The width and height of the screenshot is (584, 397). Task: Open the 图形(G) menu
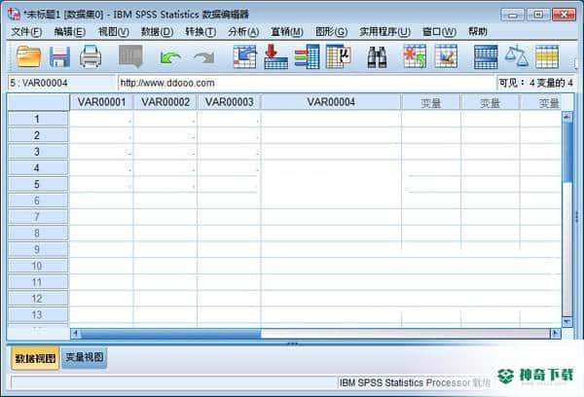pyautogui.click(x=331, y=32)
